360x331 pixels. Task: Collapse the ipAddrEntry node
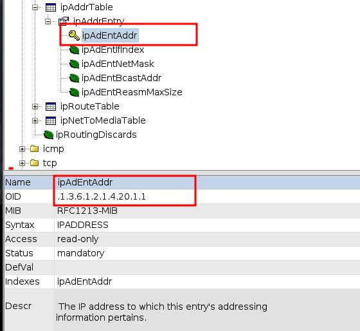click(x=48, y=22)
